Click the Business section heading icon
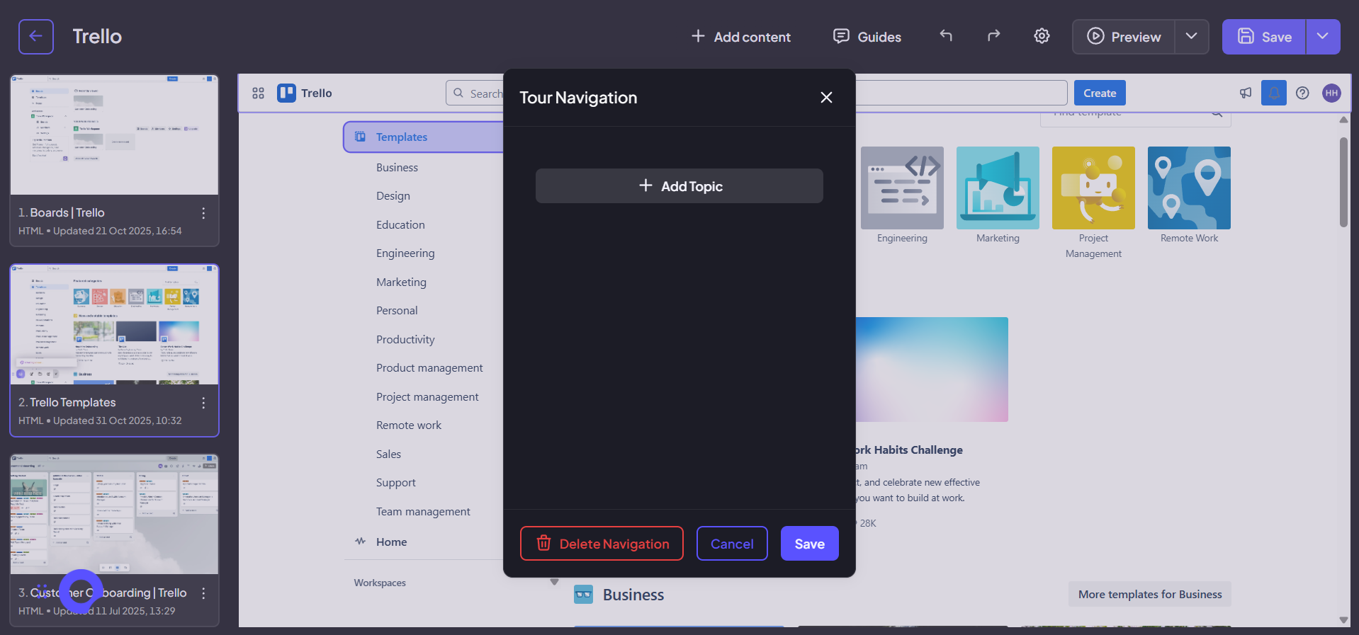Viewport: 1359px width, 635px height. [x=583, y=595]
